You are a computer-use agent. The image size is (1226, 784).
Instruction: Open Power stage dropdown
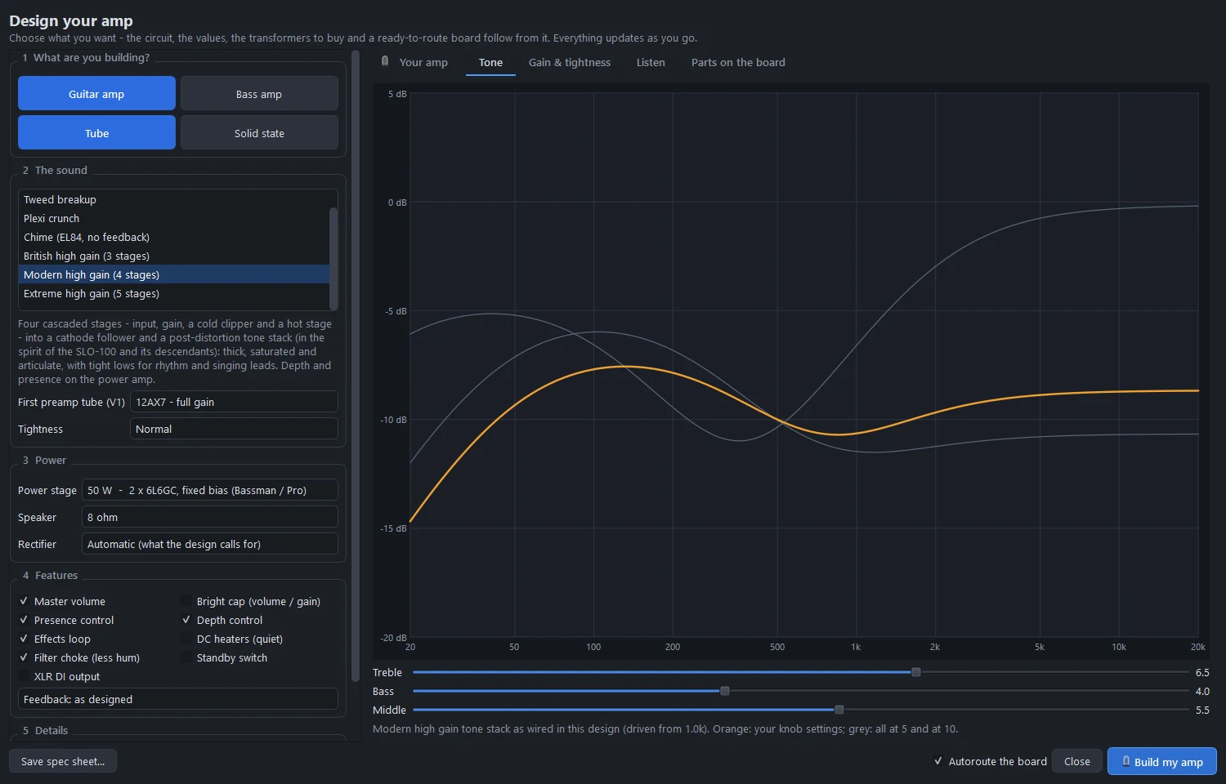tap(210, 490)
